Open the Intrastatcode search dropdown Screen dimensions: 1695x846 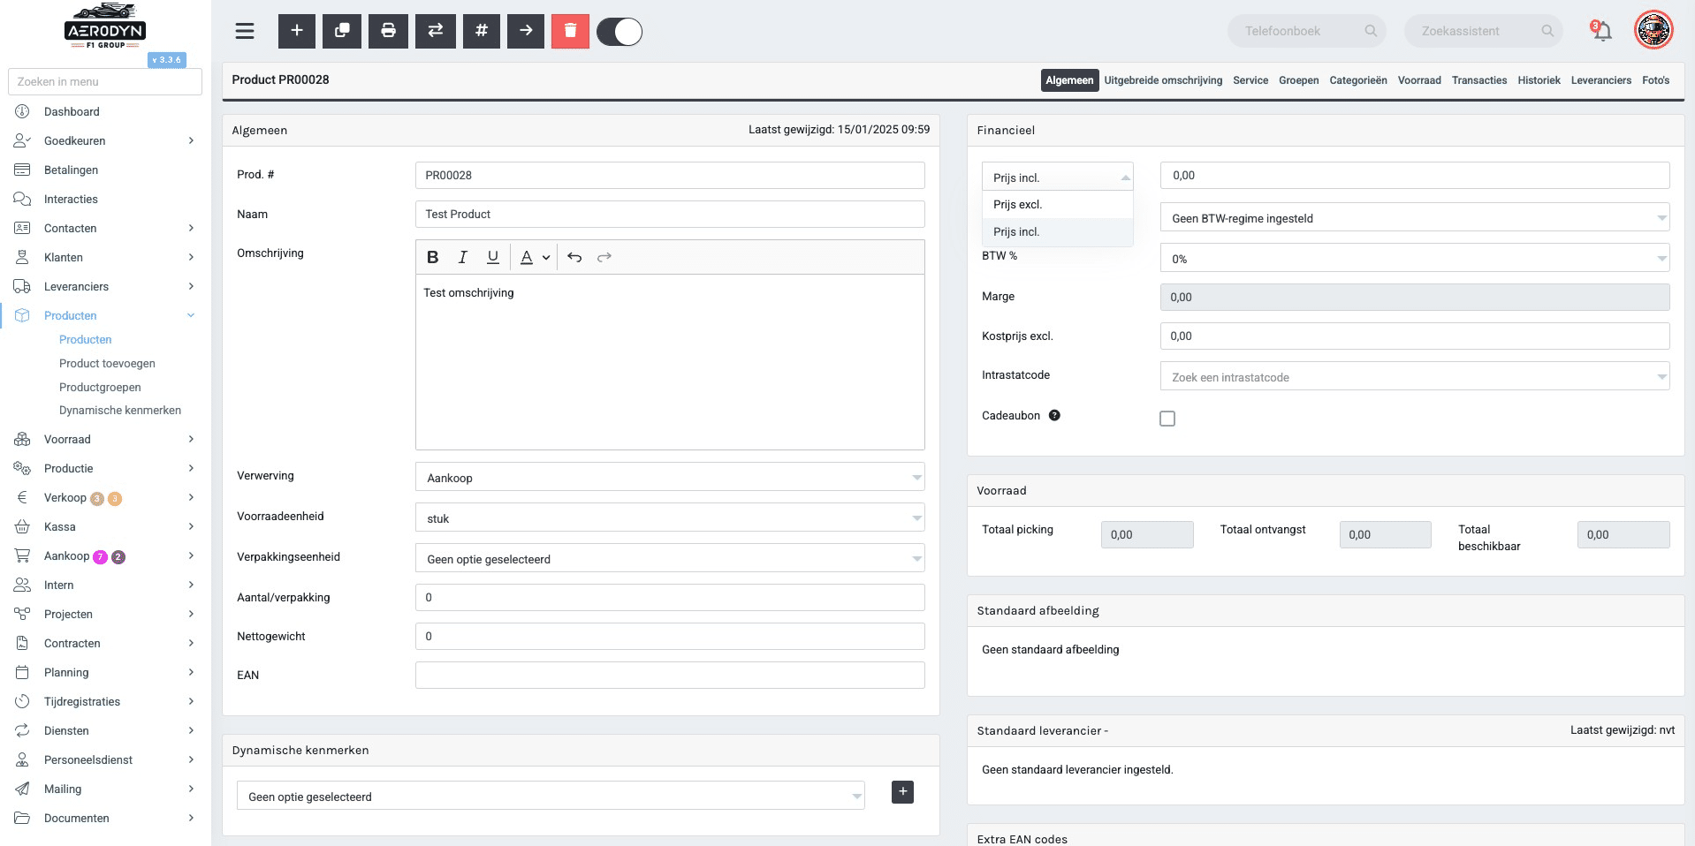coord(1415,376)
